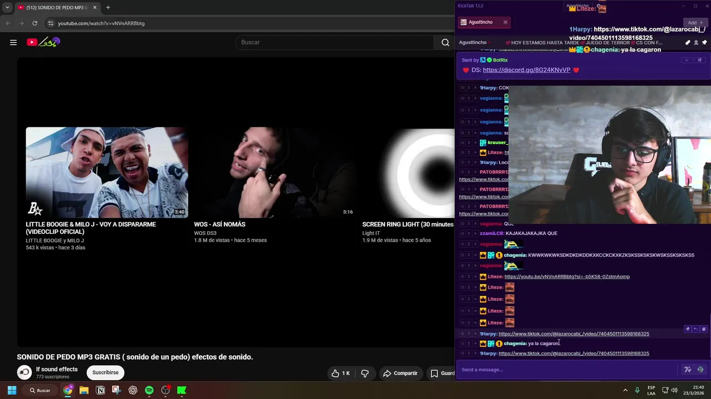Image resolution: width=711 pixels, height=399 pixels.
Task: Click the taskbar Buscar search box
Action: pyautogui.click(x=40, y=390)
